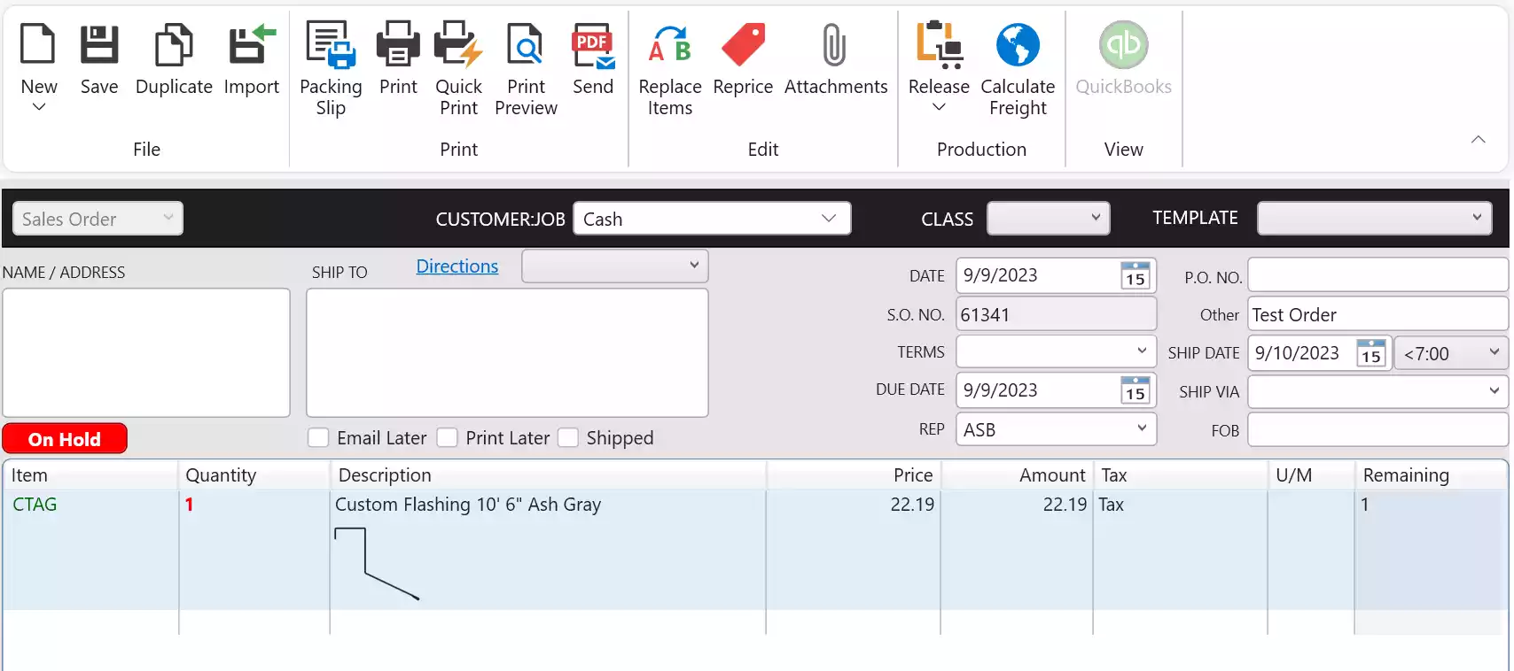Enable the Email Later checkbox
This screenshot has width=1514, height=671.
pos(319,438)
